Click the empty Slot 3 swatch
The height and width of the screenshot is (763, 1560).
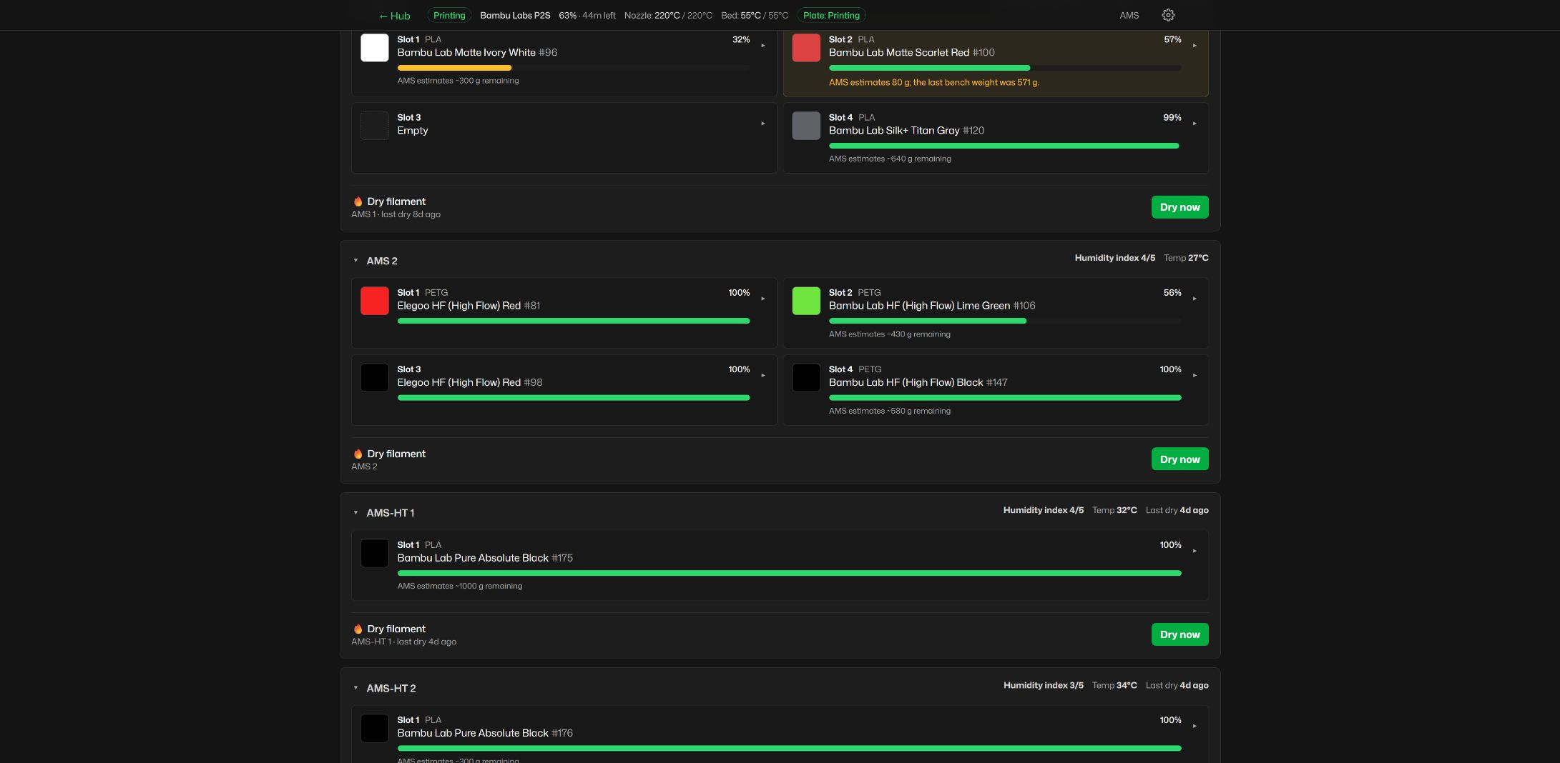coord(375,126)
